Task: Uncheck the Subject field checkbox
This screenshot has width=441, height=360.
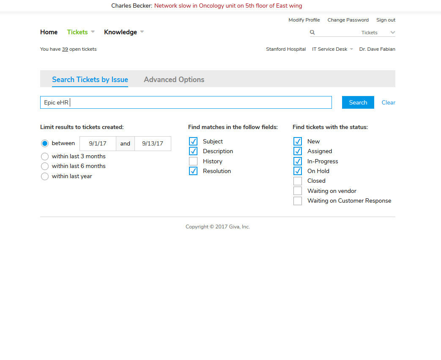Action: 193,141
